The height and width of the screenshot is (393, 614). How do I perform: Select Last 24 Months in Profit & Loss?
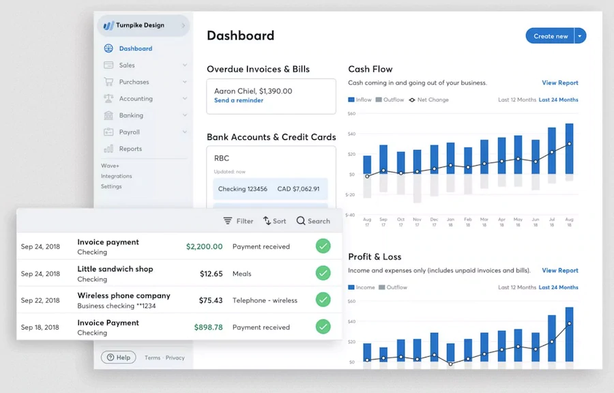pos(558,287)
